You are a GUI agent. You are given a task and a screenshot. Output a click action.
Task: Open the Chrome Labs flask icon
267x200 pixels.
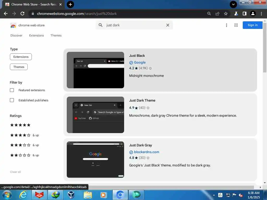[x=236, y=14]
